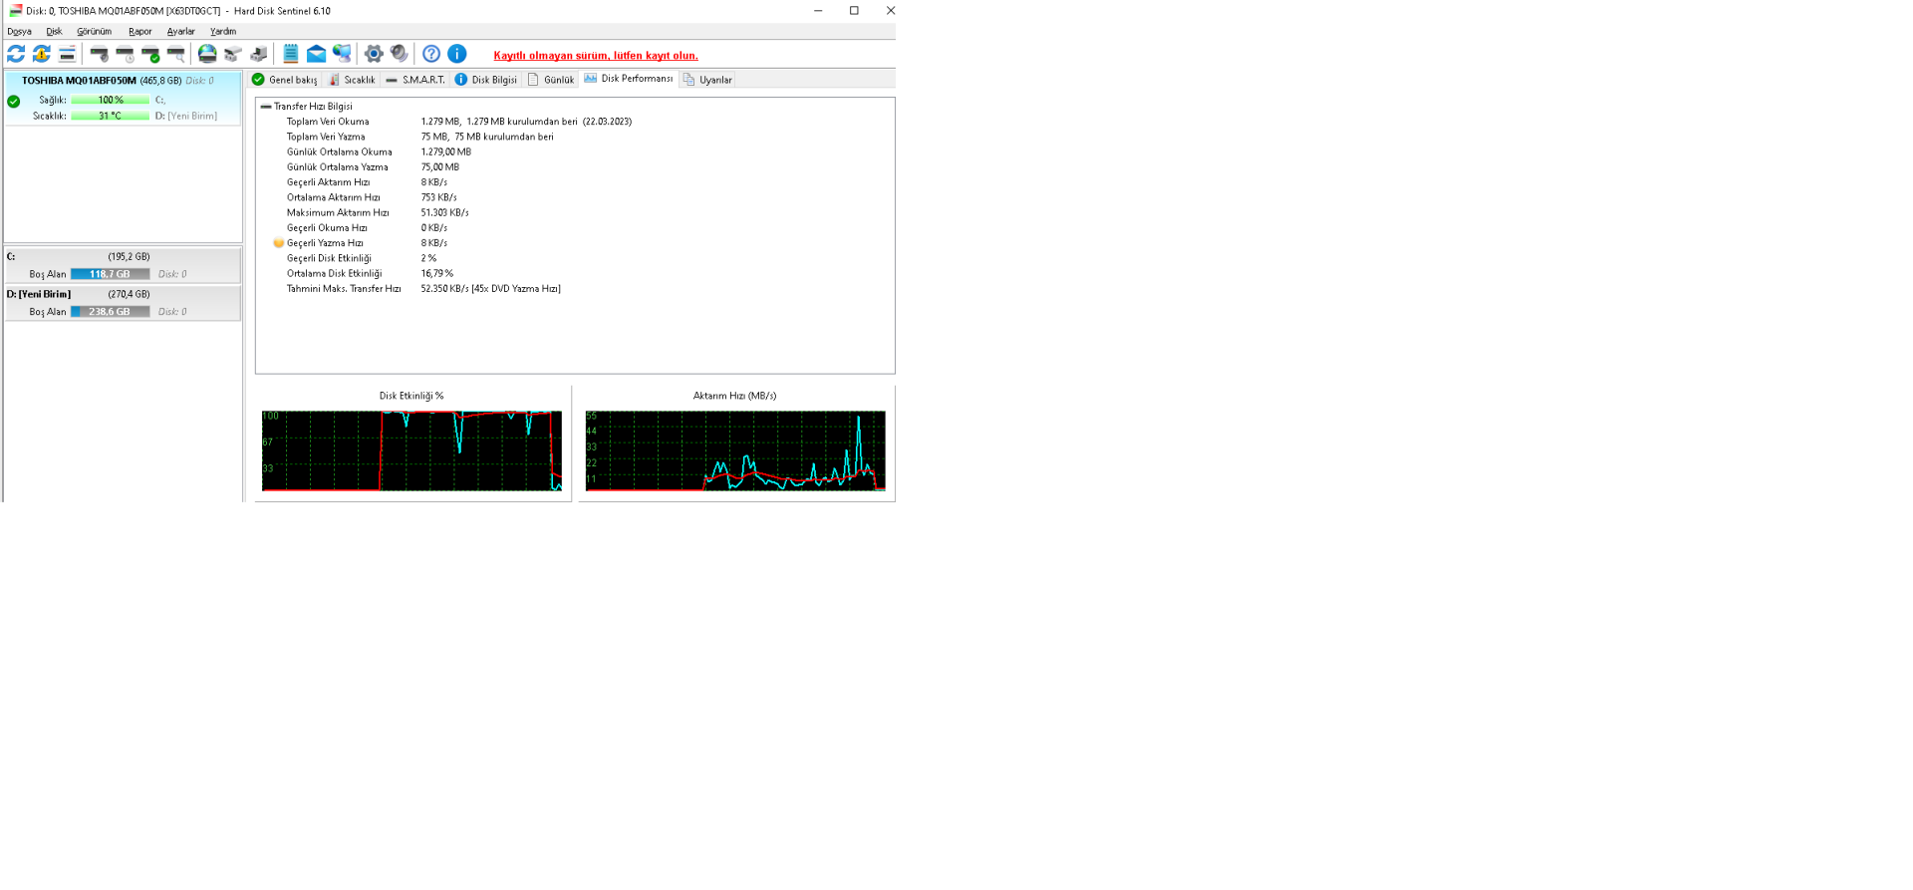Click the Sıcaklık 31 °C temperature bar
The image size is (1913, 890).
pos(111,117)
